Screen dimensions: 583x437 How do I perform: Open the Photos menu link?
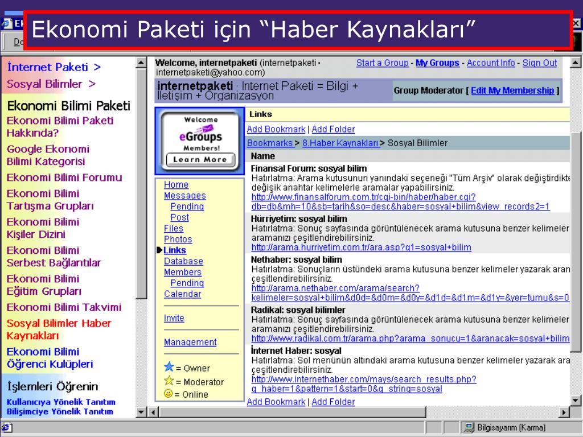click(178, 240)
